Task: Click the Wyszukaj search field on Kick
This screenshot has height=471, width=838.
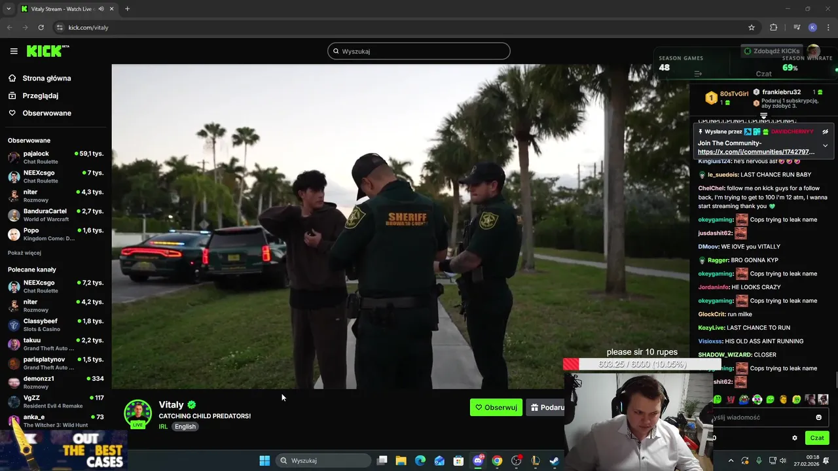Action: [419, 51]
